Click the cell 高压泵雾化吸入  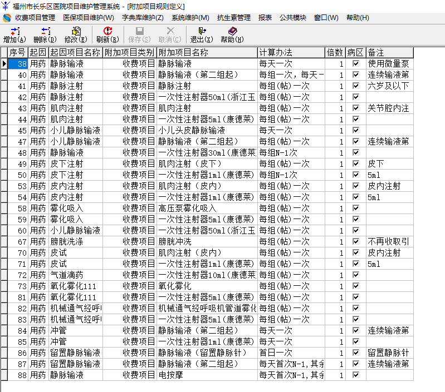tap(207, 208)
